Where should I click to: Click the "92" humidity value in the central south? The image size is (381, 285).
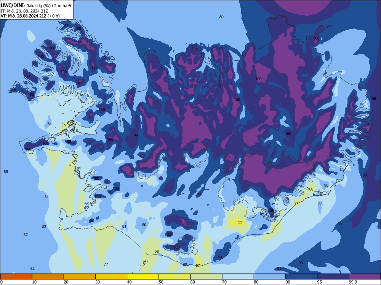(x=199, y=194)
